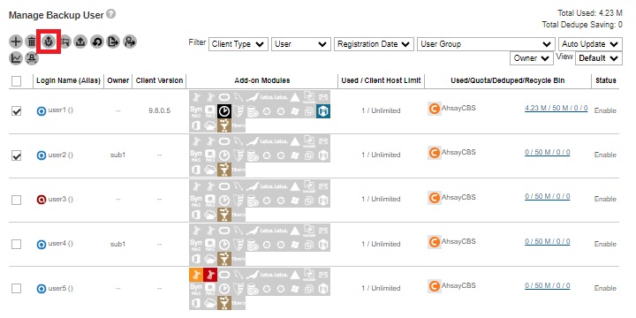636x318 pixels.
Task: Click the client version 9.8.0.5 cell
Action: 159,110
